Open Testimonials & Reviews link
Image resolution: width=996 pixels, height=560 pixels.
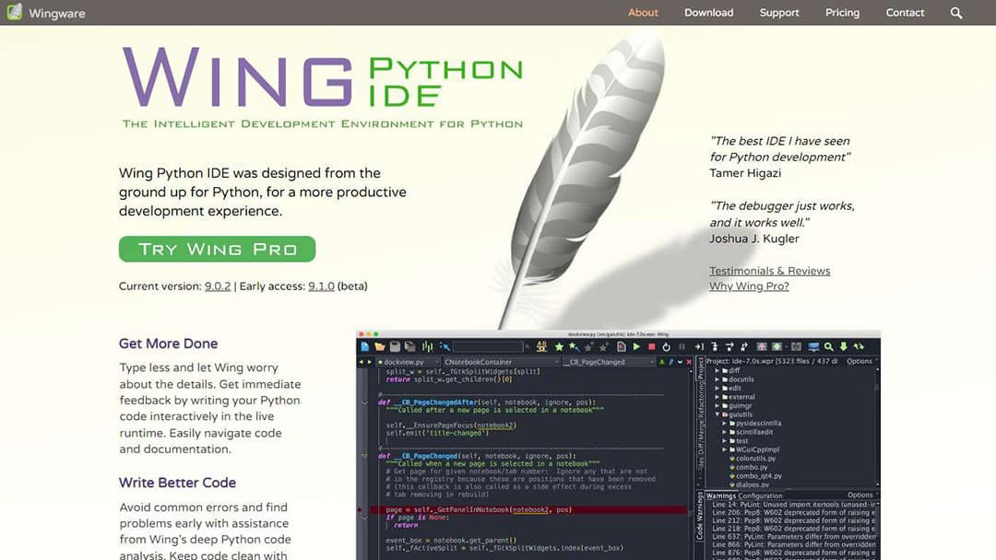(770, 271)
